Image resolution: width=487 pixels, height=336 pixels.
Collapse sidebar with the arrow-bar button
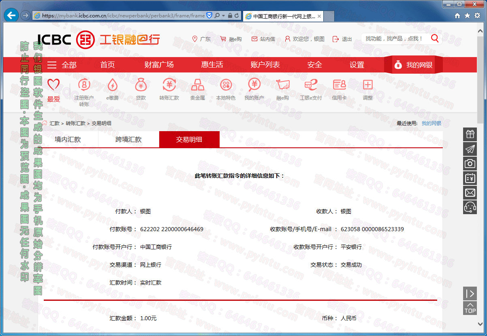[x=470, y=293]
